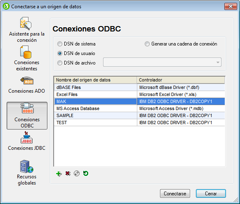Image resolution: width=240 pixels, height=204 pixels.
Task: Click the Cerrar button
Action: [211, 194]
